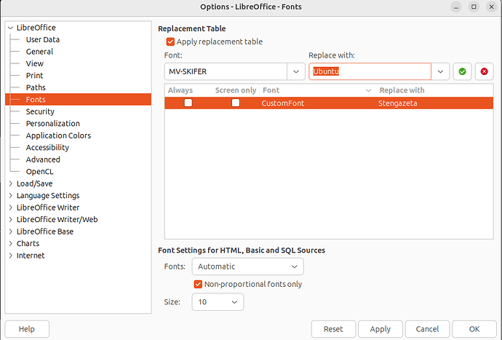
Task: Open the Replace with dropdown arrow
Action: [x=440, y=71]
